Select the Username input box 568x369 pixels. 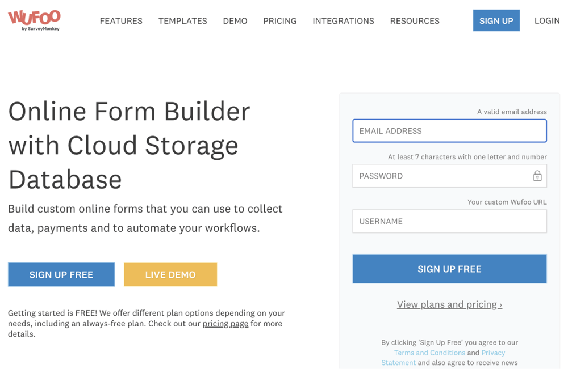click(x=449, y=222)
